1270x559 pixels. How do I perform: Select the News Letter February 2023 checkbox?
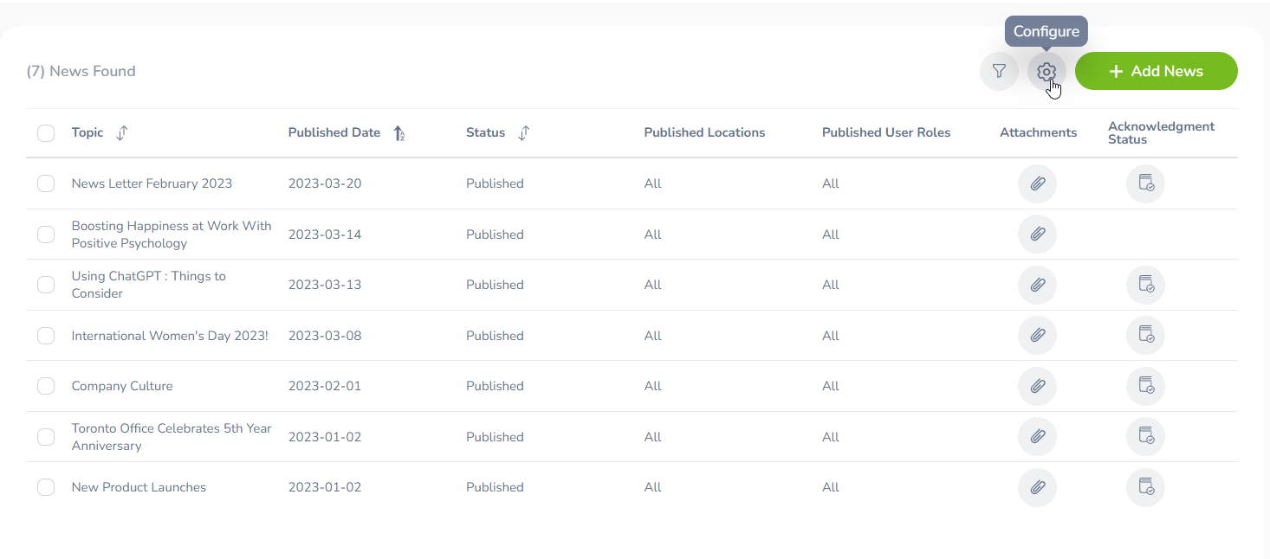pyautogui.click(x=46, y=183)
